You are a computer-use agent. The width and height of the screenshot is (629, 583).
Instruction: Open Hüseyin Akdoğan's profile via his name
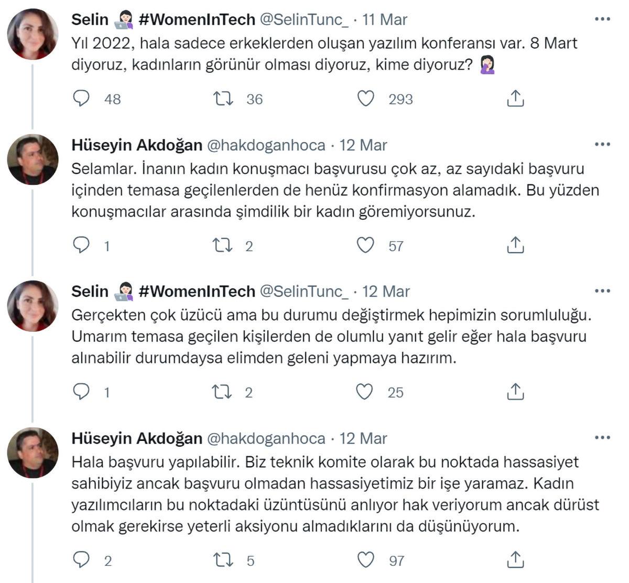[137, 144]
